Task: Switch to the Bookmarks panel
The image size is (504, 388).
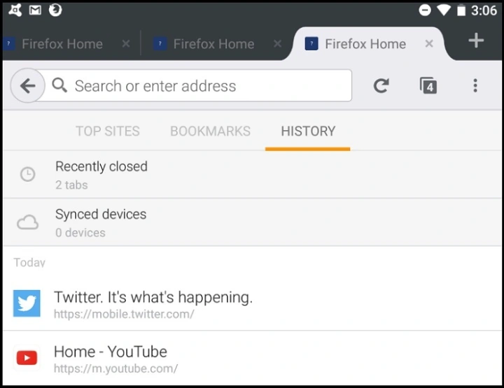Action: (210, 131)
